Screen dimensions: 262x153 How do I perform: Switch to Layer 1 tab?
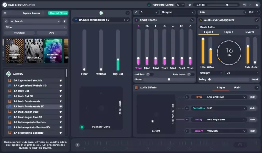[x=208, y=32]
